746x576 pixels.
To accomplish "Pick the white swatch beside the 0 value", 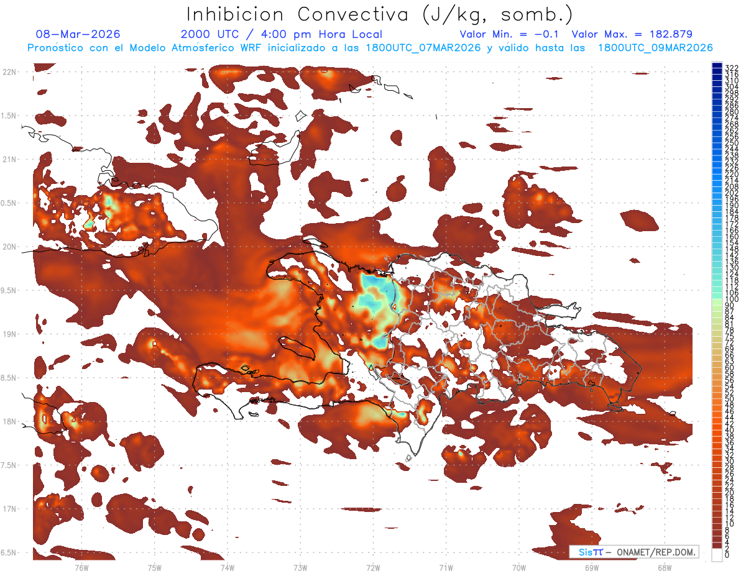I will [x=717, y=554].
